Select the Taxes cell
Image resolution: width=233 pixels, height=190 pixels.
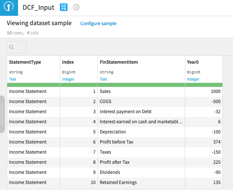coord(141,152)
